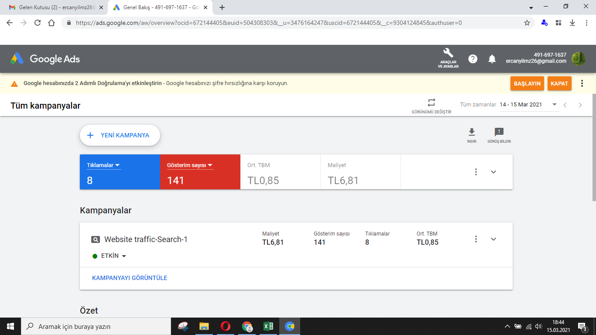Switch to the Gelen Kutusu Gmail tab
Viewport: 596px width, 335px height.
click(55, 7)
